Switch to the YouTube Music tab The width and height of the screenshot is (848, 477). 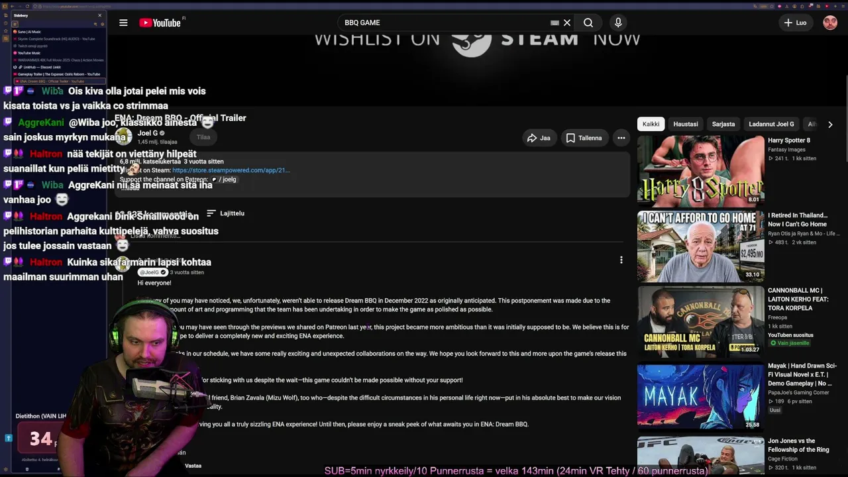click(58, 53)
